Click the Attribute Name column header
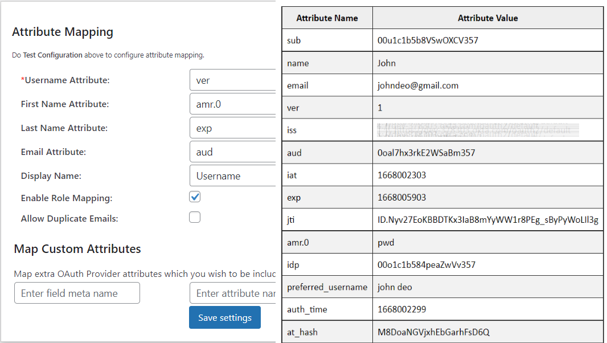607x343 pixels. (327, 18)
